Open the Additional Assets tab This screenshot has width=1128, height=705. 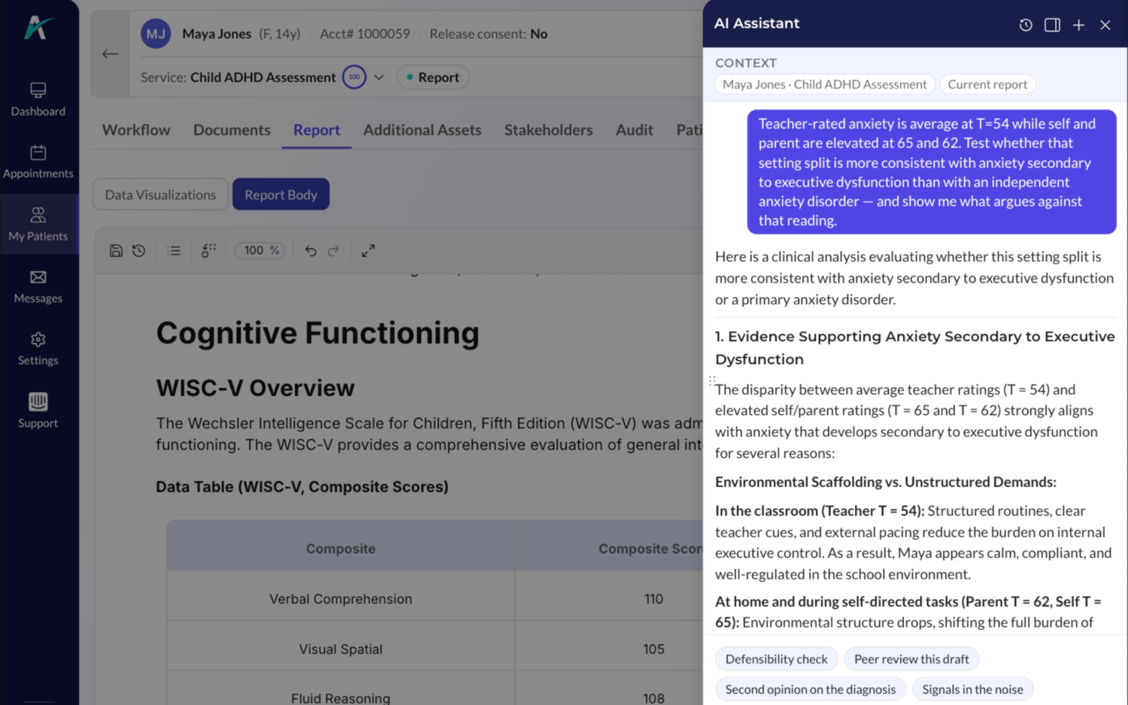(x=423, y=130)
